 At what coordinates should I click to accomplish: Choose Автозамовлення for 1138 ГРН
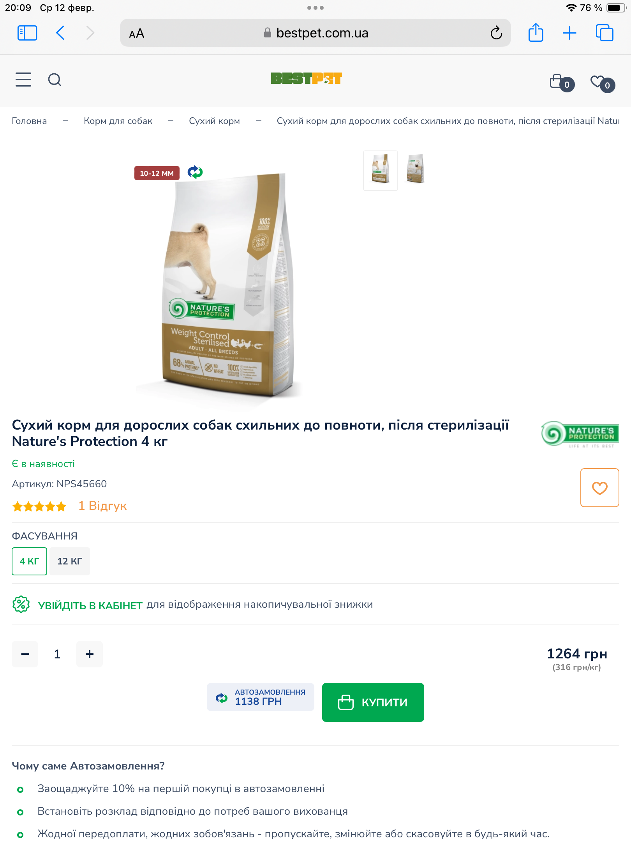(x=261, y=697)
